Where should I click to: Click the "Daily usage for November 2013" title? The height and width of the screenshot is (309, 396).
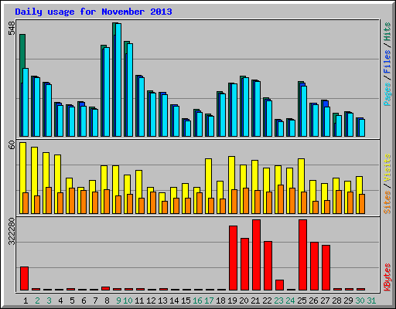pyautogui.click(x=94, y=12)
